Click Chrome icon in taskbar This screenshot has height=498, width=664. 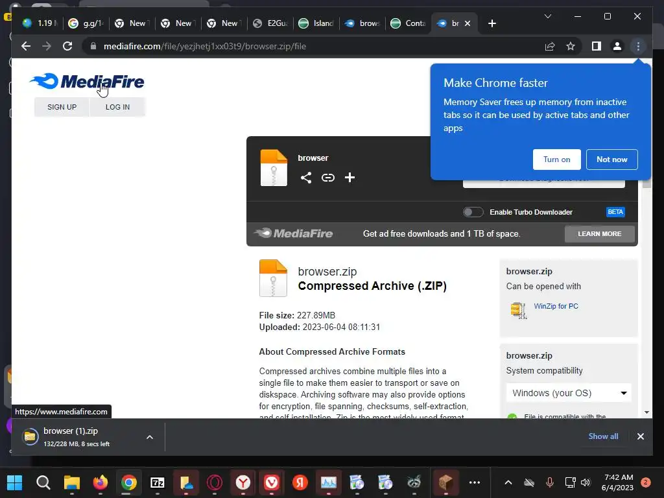point(129,482)
